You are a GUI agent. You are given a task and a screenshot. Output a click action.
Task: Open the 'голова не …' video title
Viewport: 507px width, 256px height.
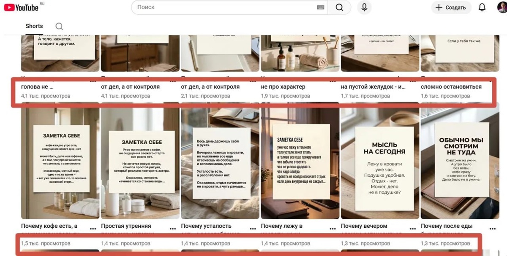[x=37, y=87]
